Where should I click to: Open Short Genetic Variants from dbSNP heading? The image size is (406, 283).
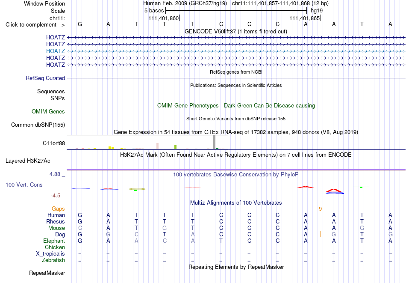236,119
